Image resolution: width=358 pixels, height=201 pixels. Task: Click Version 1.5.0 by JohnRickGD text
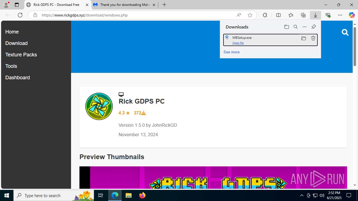(148, 125)
